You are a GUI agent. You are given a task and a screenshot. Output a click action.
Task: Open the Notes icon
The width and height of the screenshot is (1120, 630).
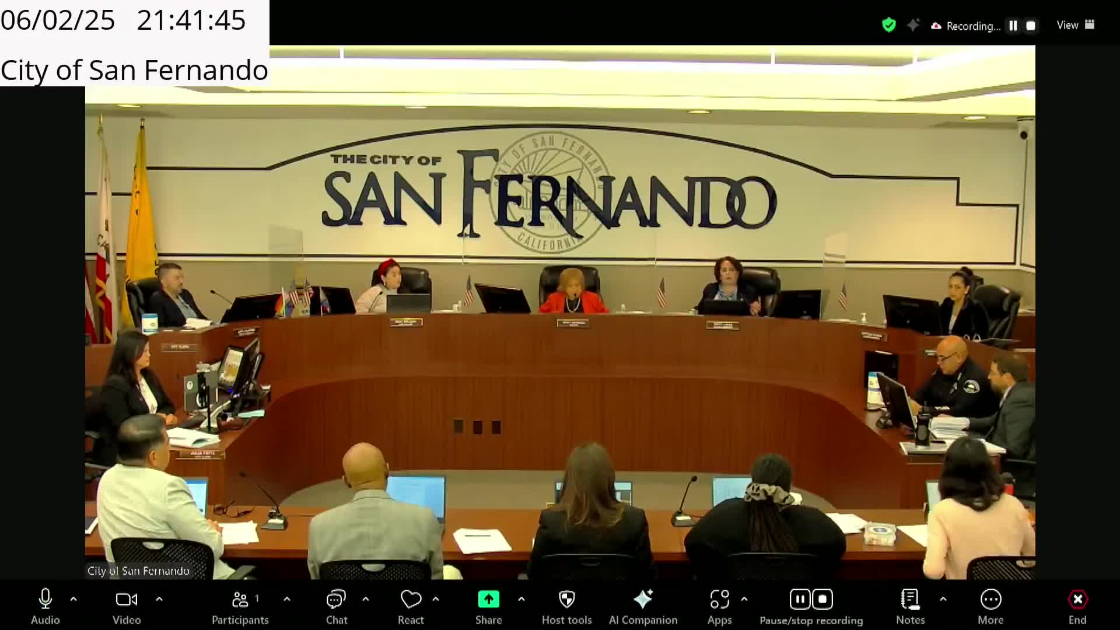(x=910, y=600)
